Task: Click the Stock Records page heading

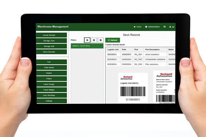Action: pyautogui.click(x=131, y=35)
